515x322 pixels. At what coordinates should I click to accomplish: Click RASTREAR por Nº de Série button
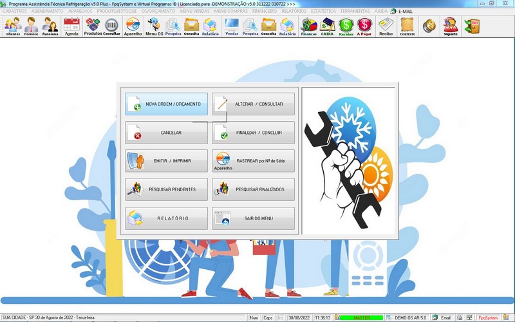253,161
